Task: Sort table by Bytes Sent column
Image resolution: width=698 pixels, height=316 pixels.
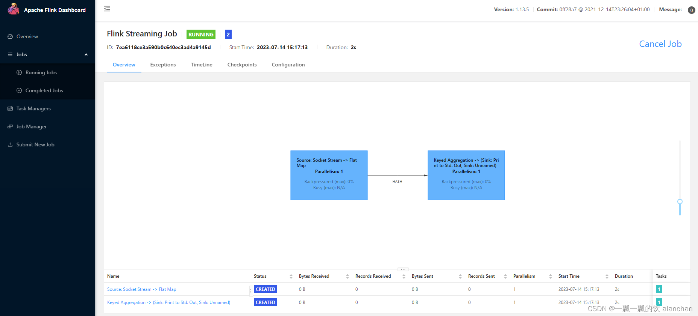Action: [x=460, y=276]
